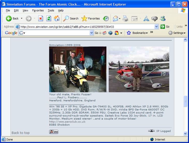This screenshot has height=143, width=189.
Task: Click the Internet zone globe icon
Action: 152,139
